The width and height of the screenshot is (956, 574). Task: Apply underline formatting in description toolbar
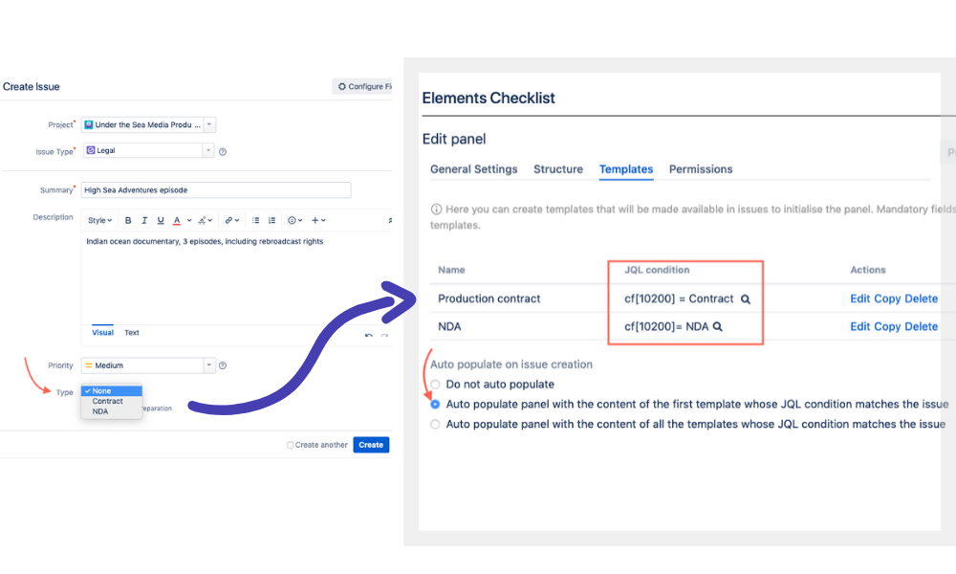pos(161,220)
